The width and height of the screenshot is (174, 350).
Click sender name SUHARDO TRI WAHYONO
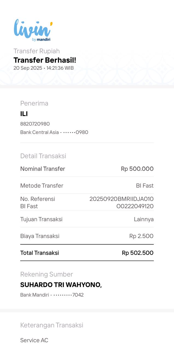(61, 285)
